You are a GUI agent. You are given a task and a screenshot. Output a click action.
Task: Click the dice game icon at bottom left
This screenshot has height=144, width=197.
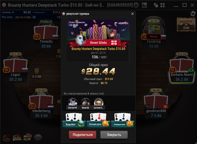coord(7,137)
